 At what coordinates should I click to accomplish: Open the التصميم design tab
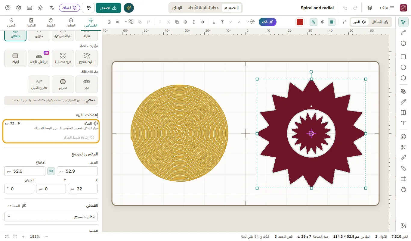231,8
